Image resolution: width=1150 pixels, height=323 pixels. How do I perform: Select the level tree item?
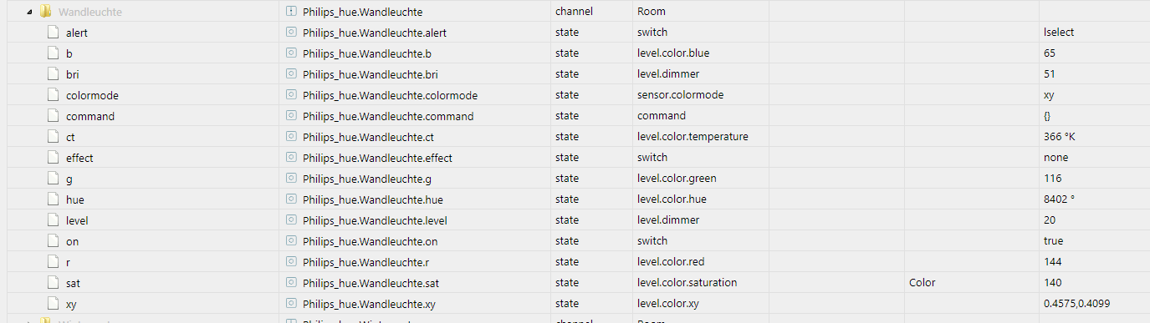point(77,220)
